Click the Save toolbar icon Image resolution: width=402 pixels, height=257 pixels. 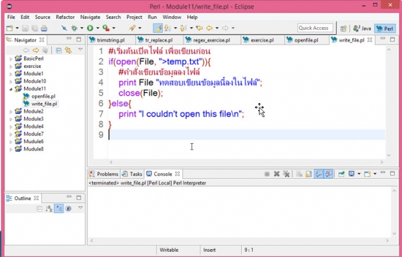click(x=25, y=28)
